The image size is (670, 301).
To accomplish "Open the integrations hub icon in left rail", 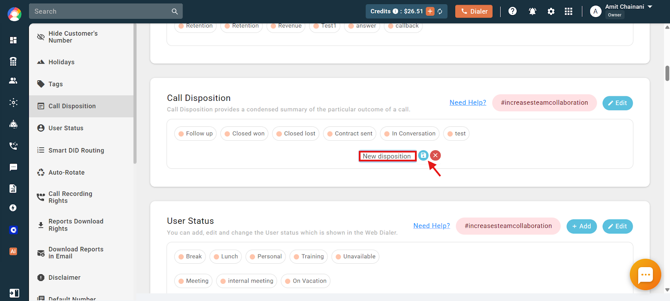I will (x=13, y=102).
